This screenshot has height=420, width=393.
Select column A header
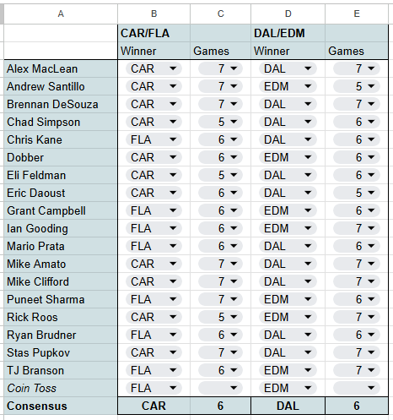pos(61,14)
